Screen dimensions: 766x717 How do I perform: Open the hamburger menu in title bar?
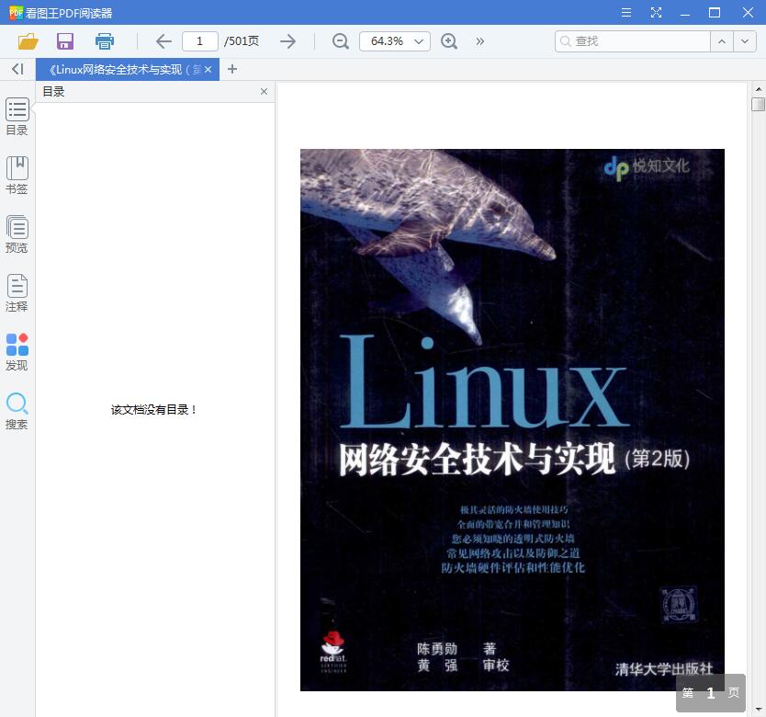point(626,13)
